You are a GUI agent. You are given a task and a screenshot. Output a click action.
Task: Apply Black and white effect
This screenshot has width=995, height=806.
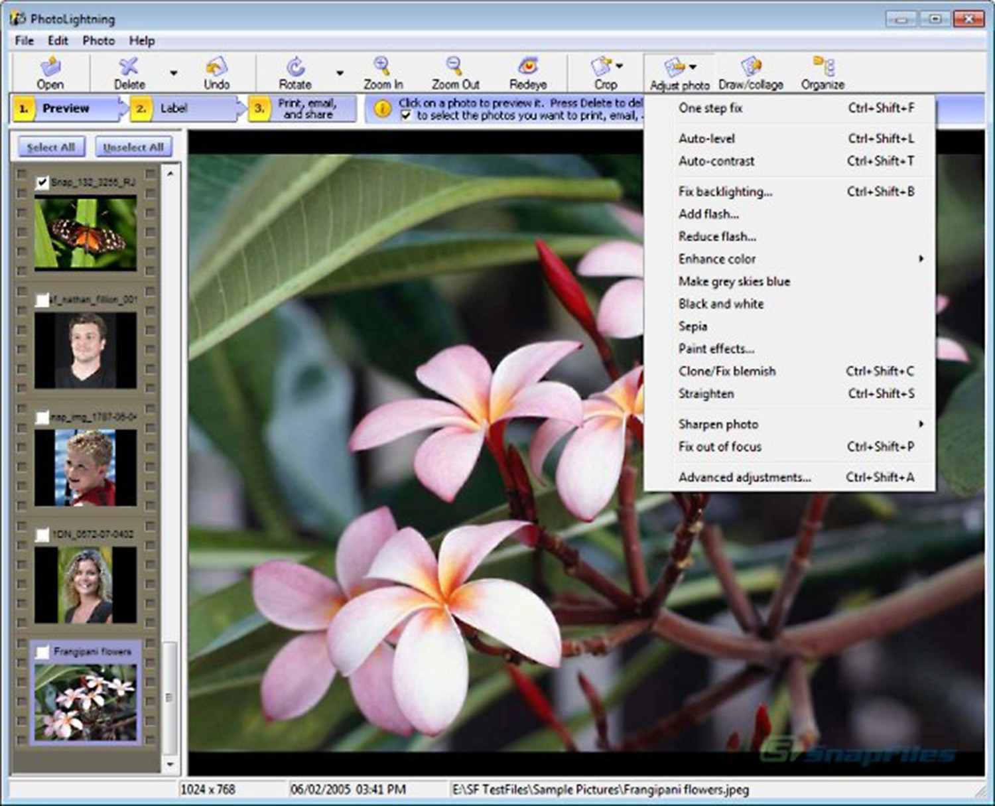789,304
